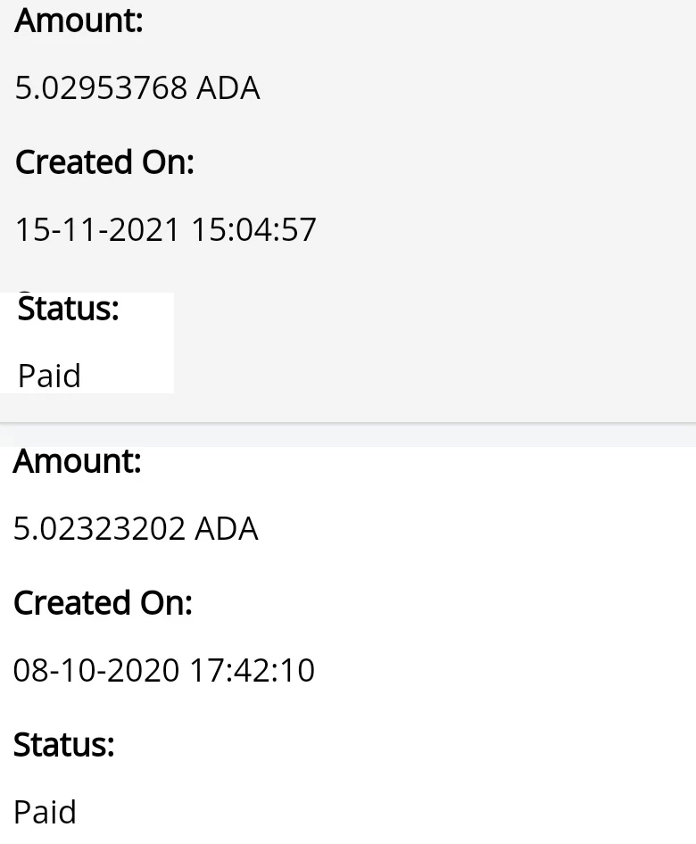The image size is (696, 844).
Task: Click the 5.02953768 number value
Action: (x=101, y=87)
